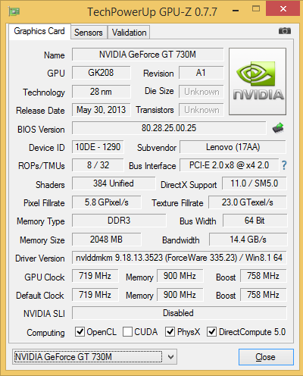Click the Release Date label
Image resolution: width=303 pixels, height=376 pixels.
pos(40,111)
